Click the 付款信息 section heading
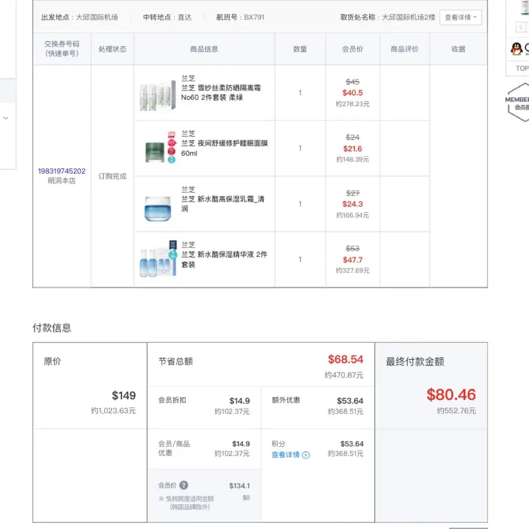This screenshot has height=529, width=529. (52, 327)
